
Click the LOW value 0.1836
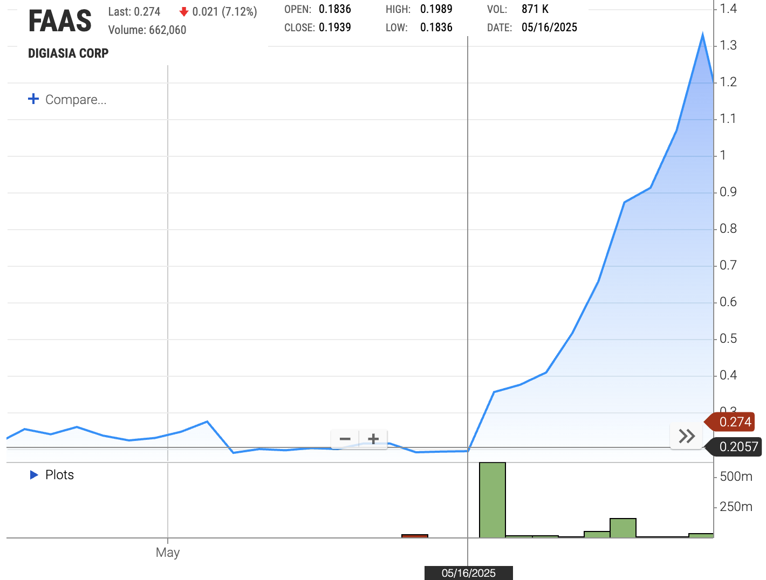(x=436, y=27)
